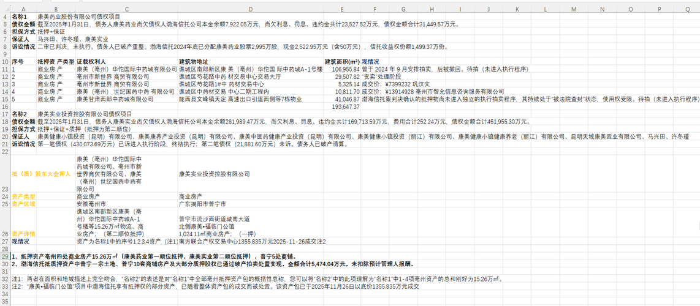Image resolution: width=700 pixels, height=306 pixels.
Task: Select row 10 header number
Action: click(6, 61)
